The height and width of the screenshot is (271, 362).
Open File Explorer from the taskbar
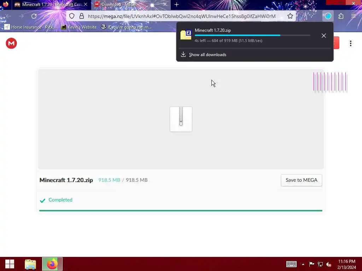30,264
